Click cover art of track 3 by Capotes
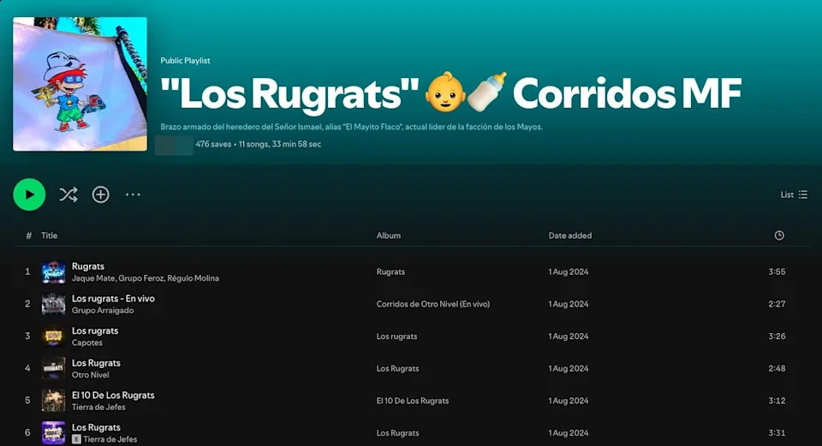 (x=53, y=336)
